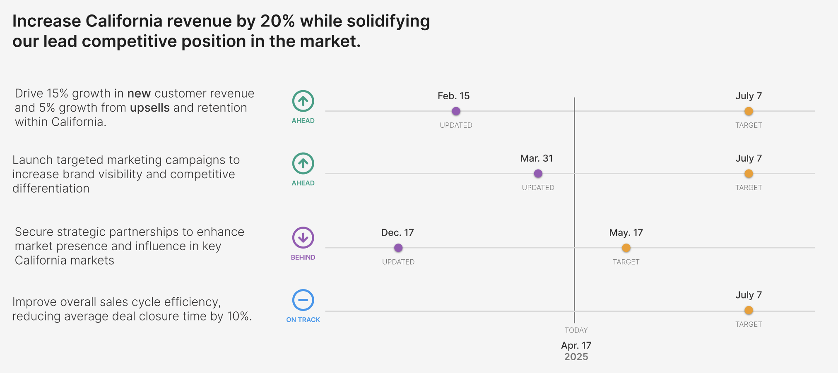
Task: Click July 7 target marker for sales cycle
Action: (x=749, y=311)
